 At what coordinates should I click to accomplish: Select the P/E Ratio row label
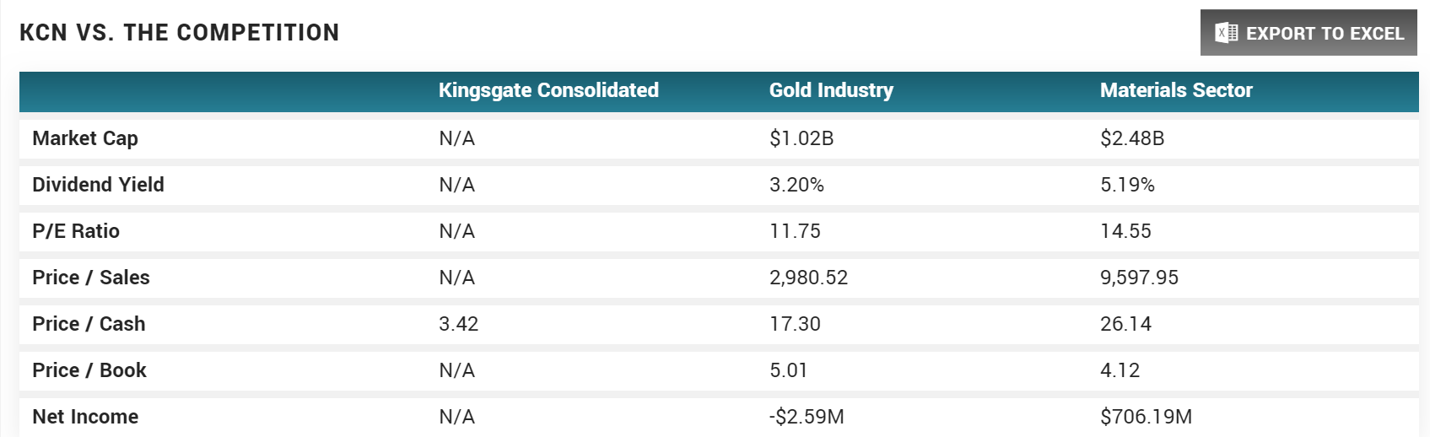[76, 231]
